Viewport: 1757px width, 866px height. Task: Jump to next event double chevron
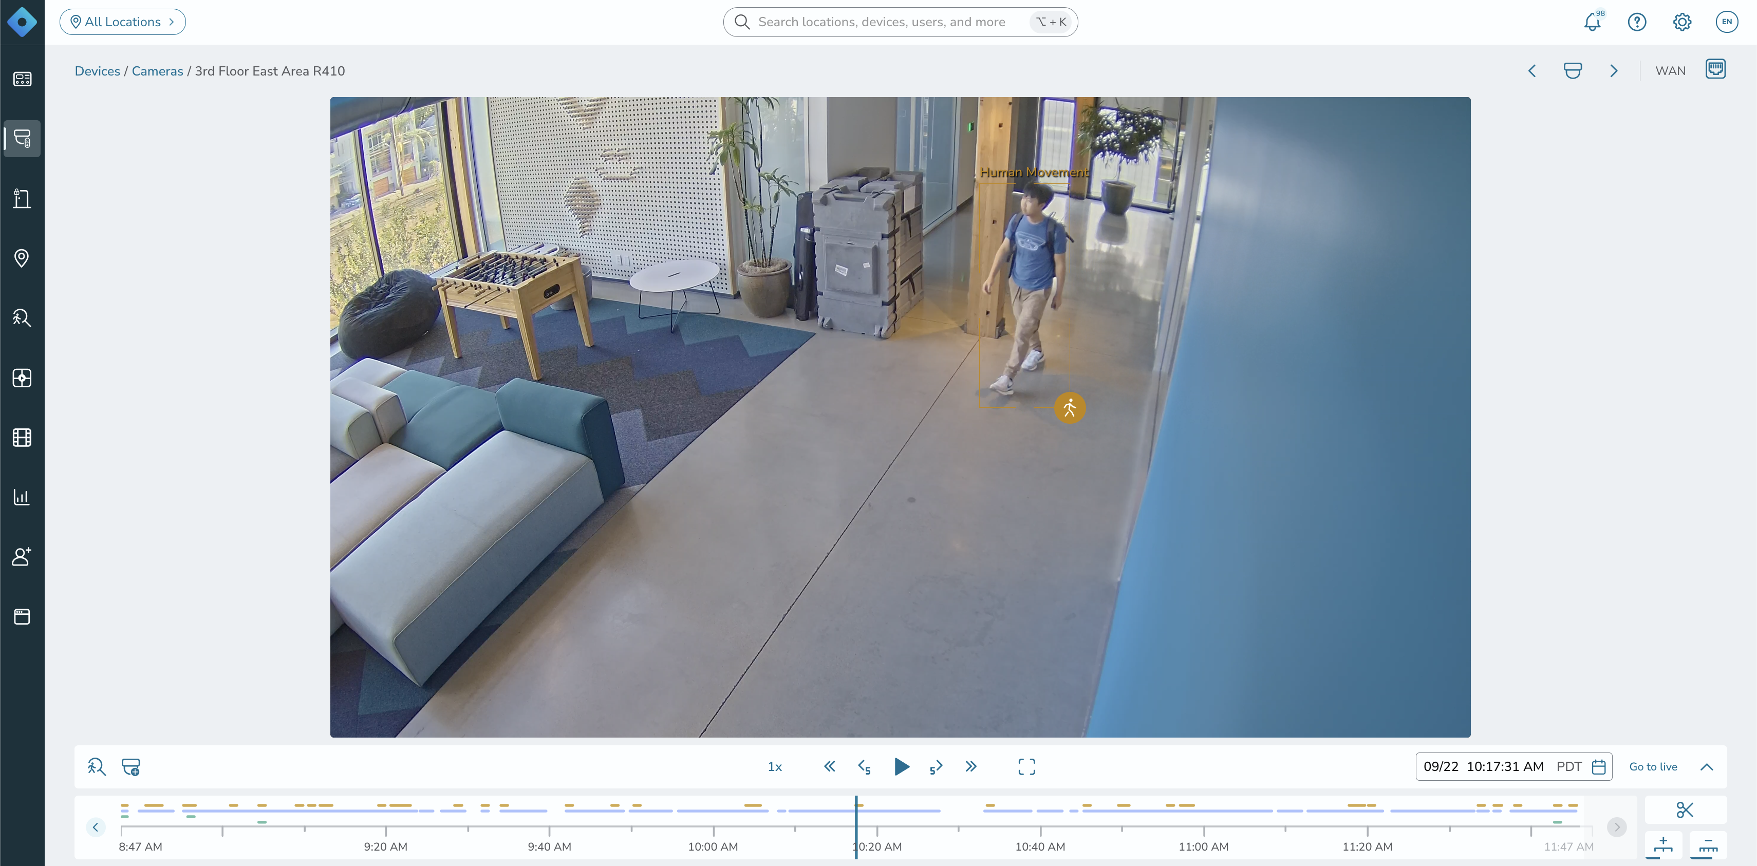pyautogui.click(x=971, y=767)
